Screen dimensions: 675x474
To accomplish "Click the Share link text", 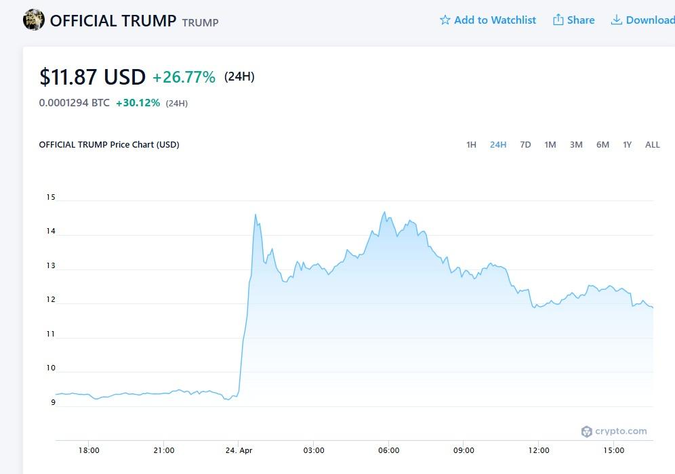I will [581, 20].
